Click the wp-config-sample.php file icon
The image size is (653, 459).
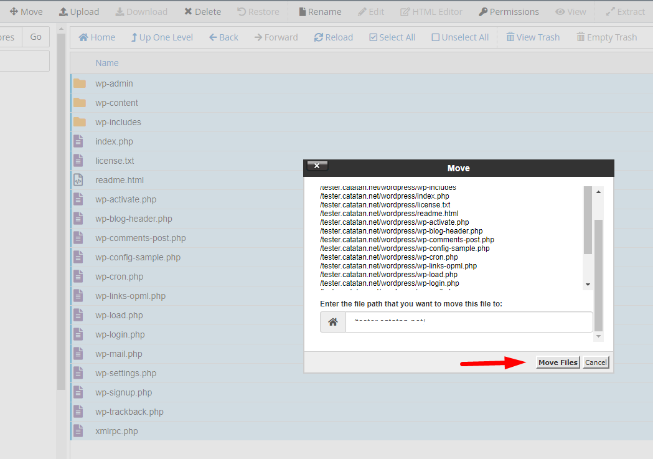tap(78, 257)
